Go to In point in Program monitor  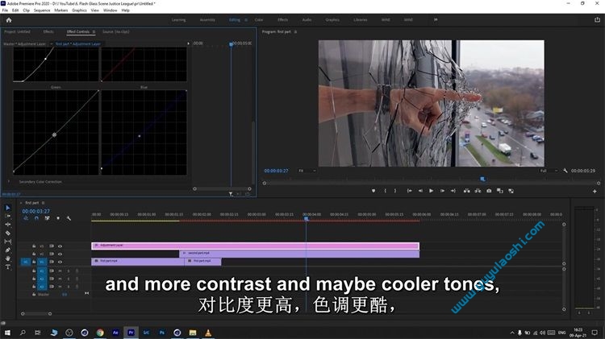(x=409, y=191)
